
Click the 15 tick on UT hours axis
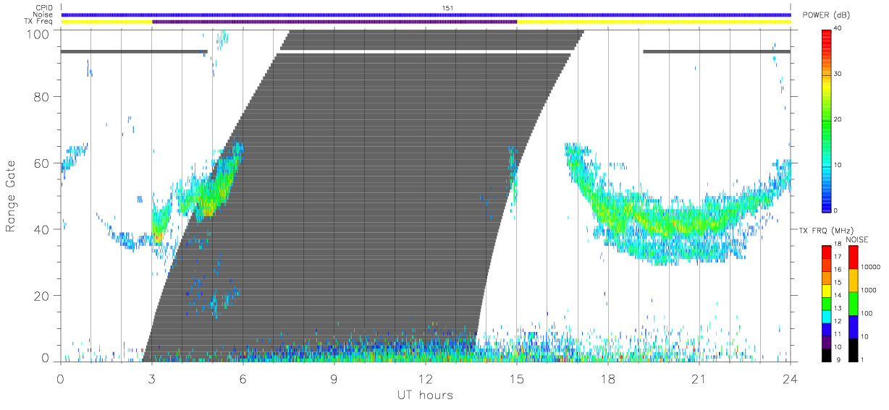517,377
